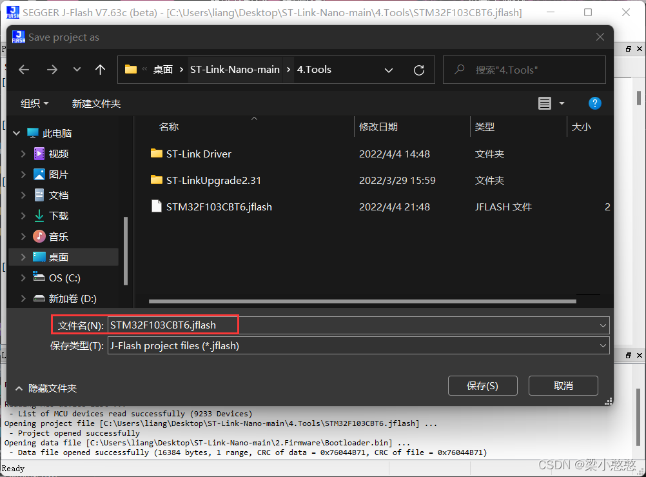Screen dimensions: 646x477
Task: Expand the OS (C:) drive node
Action: click(23, 278)
